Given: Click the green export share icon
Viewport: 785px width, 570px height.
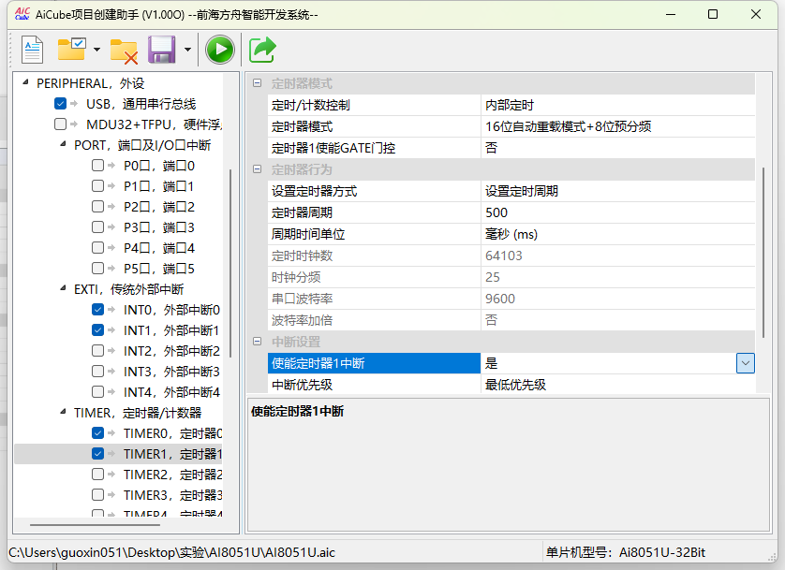Looking at the screenshot, I should pos(262,50).
